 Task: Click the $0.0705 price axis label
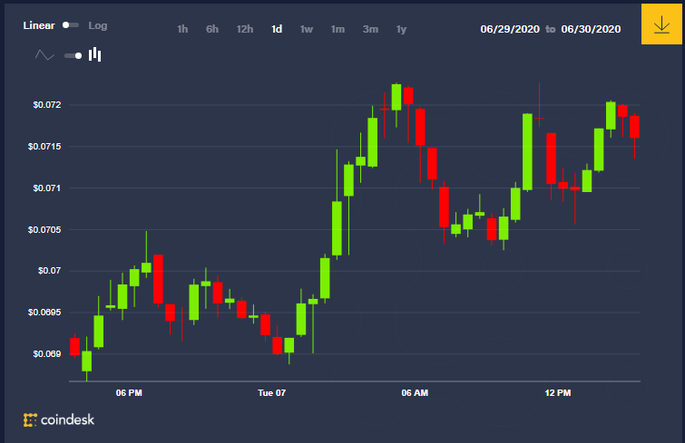click(44, 230)
